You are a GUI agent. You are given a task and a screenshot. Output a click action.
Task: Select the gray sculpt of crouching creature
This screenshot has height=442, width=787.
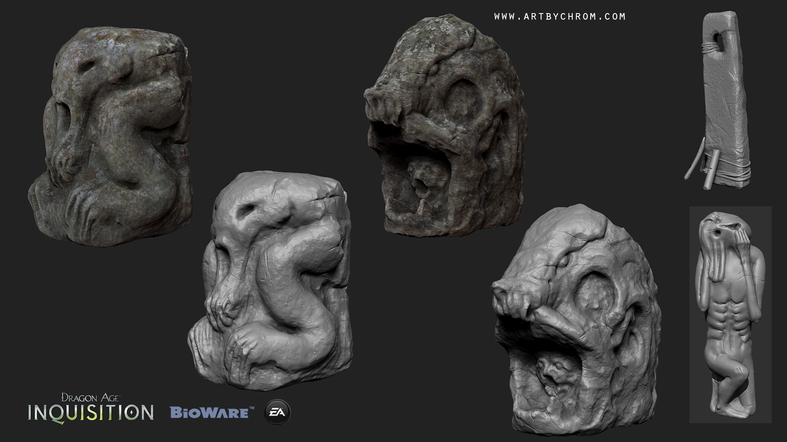pos(270,281)
